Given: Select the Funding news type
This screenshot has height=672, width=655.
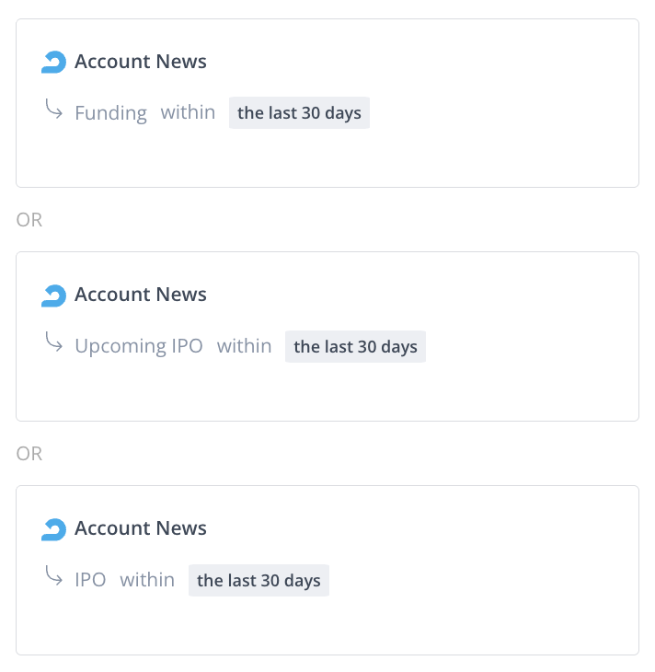Looking at the screenshot, I should [110, 113].
